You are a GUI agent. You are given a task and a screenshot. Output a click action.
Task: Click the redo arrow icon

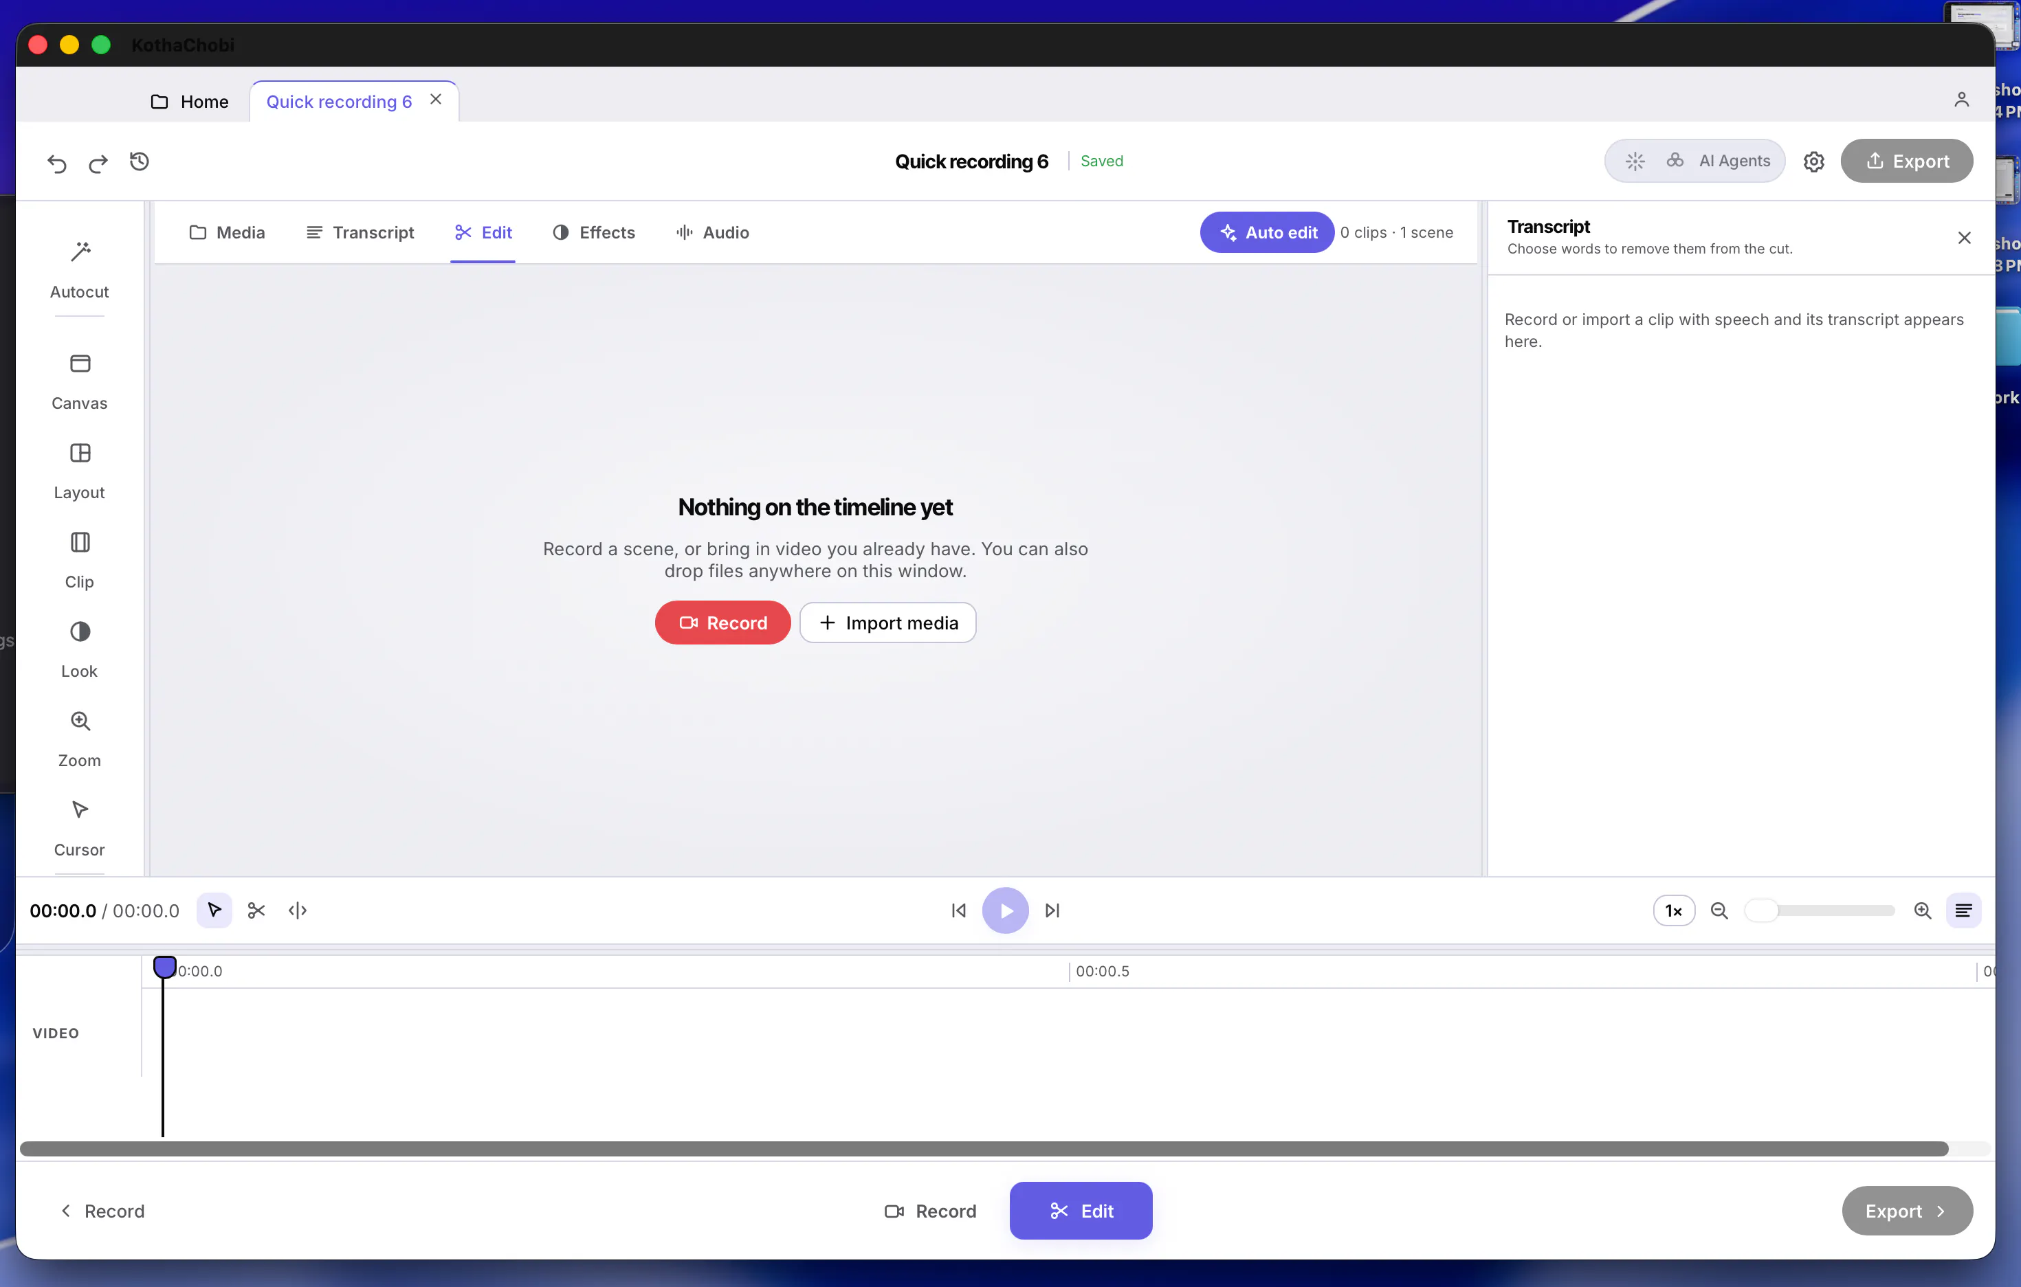pyautogui.click(x=98, y=162)
